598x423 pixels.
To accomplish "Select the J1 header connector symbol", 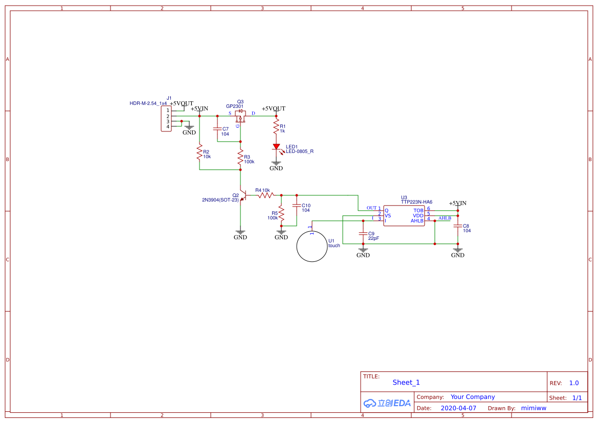I will coord(166,119).
